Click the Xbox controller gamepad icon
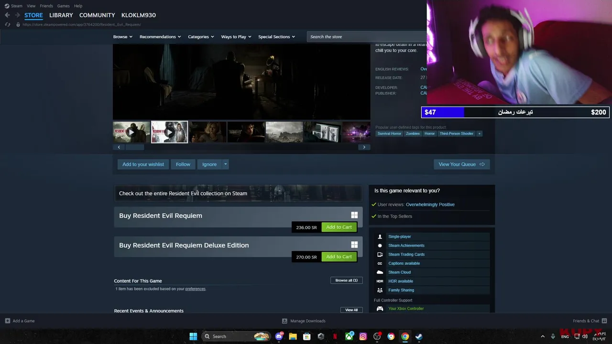Screen dimensions: 612x344 [380, 309]
